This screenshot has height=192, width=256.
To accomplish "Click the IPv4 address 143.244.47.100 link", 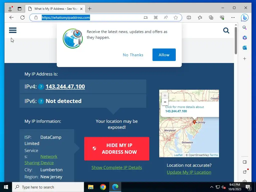I will click(x=65, y=86).
